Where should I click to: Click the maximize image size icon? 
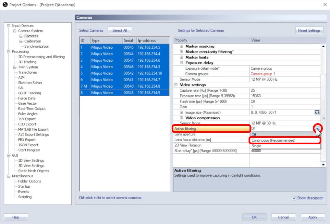click(x=317, y=112)
